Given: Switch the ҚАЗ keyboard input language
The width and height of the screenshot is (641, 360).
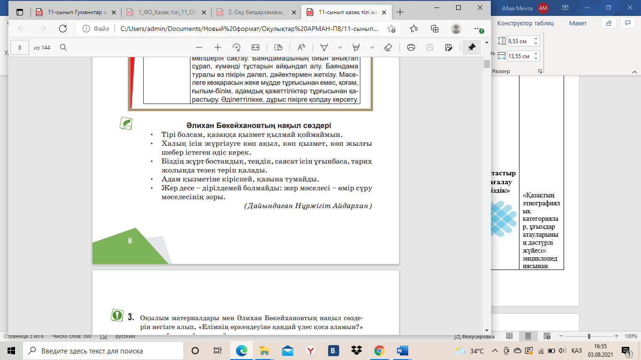Looking at the screenshot, I should [x=577, y=351].
